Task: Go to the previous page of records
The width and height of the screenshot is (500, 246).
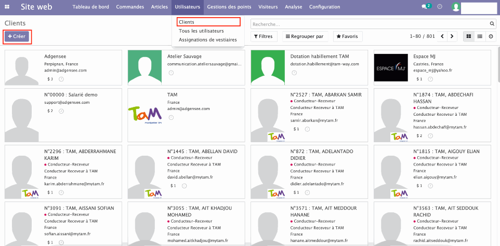Action: click(442, 36)
